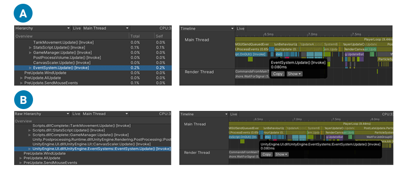This screenshot has width=401, height=181.
Task: Click 0.1% Total value of StatsScript.Update()
Action: [x=135, y=47]
